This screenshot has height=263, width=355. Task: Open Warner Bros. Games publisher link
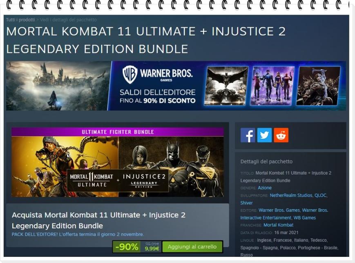pyautogui.click(x=279, y=210)
